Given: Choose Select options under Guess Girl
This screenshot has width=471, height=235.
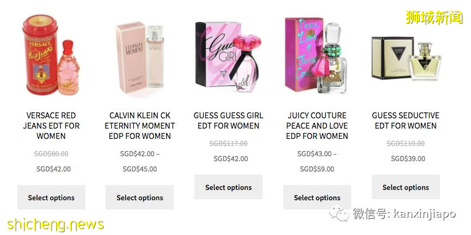Looking at the screenshot, I should pyautogui.click(x=228, y=187).
